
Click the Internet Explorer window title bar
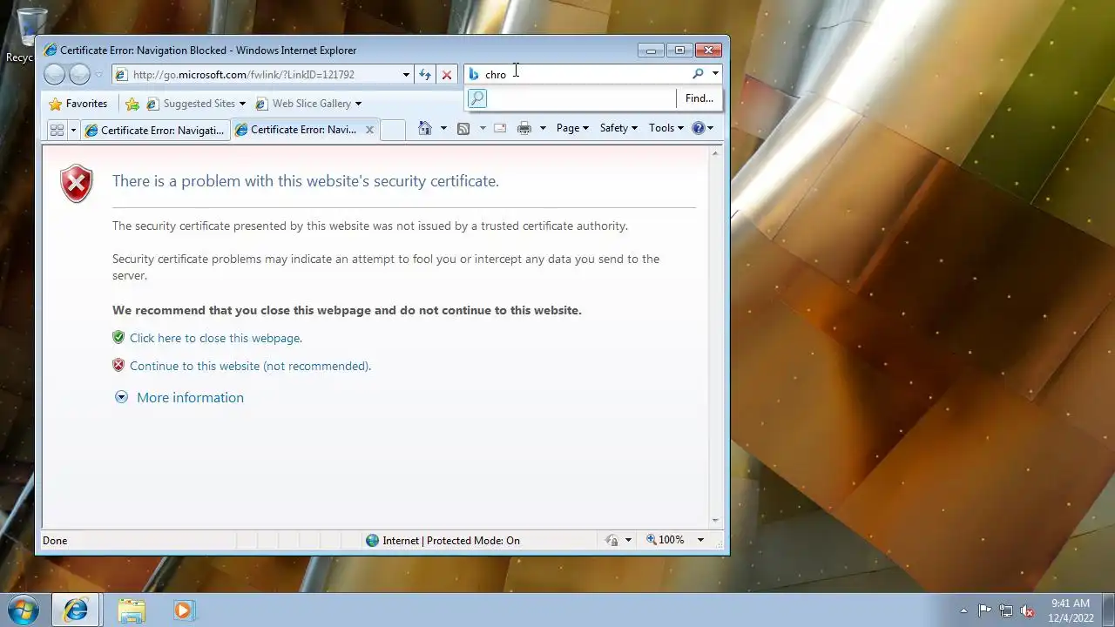point(340,51)
